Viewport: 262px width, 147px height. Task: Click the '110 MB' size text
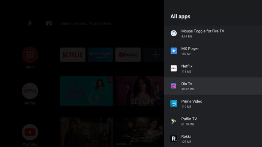pyautogui.click(x=186, y=107)
